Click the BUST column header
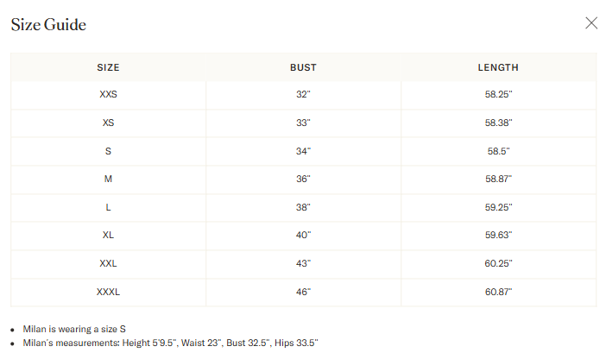Screen dimensions: 606x359 (303, 67)
